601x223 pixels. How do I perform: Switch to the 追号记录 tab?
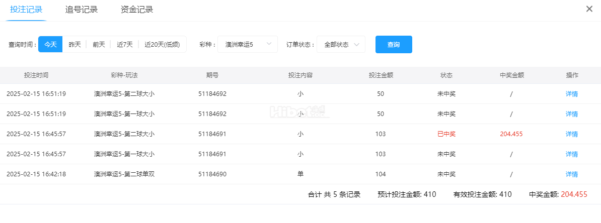(82, 10)
